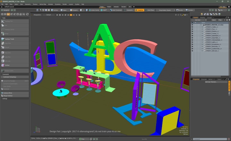Toggle Symmetry on or off
The height and width of the screenshot is (141, 231).
(129, 10)
